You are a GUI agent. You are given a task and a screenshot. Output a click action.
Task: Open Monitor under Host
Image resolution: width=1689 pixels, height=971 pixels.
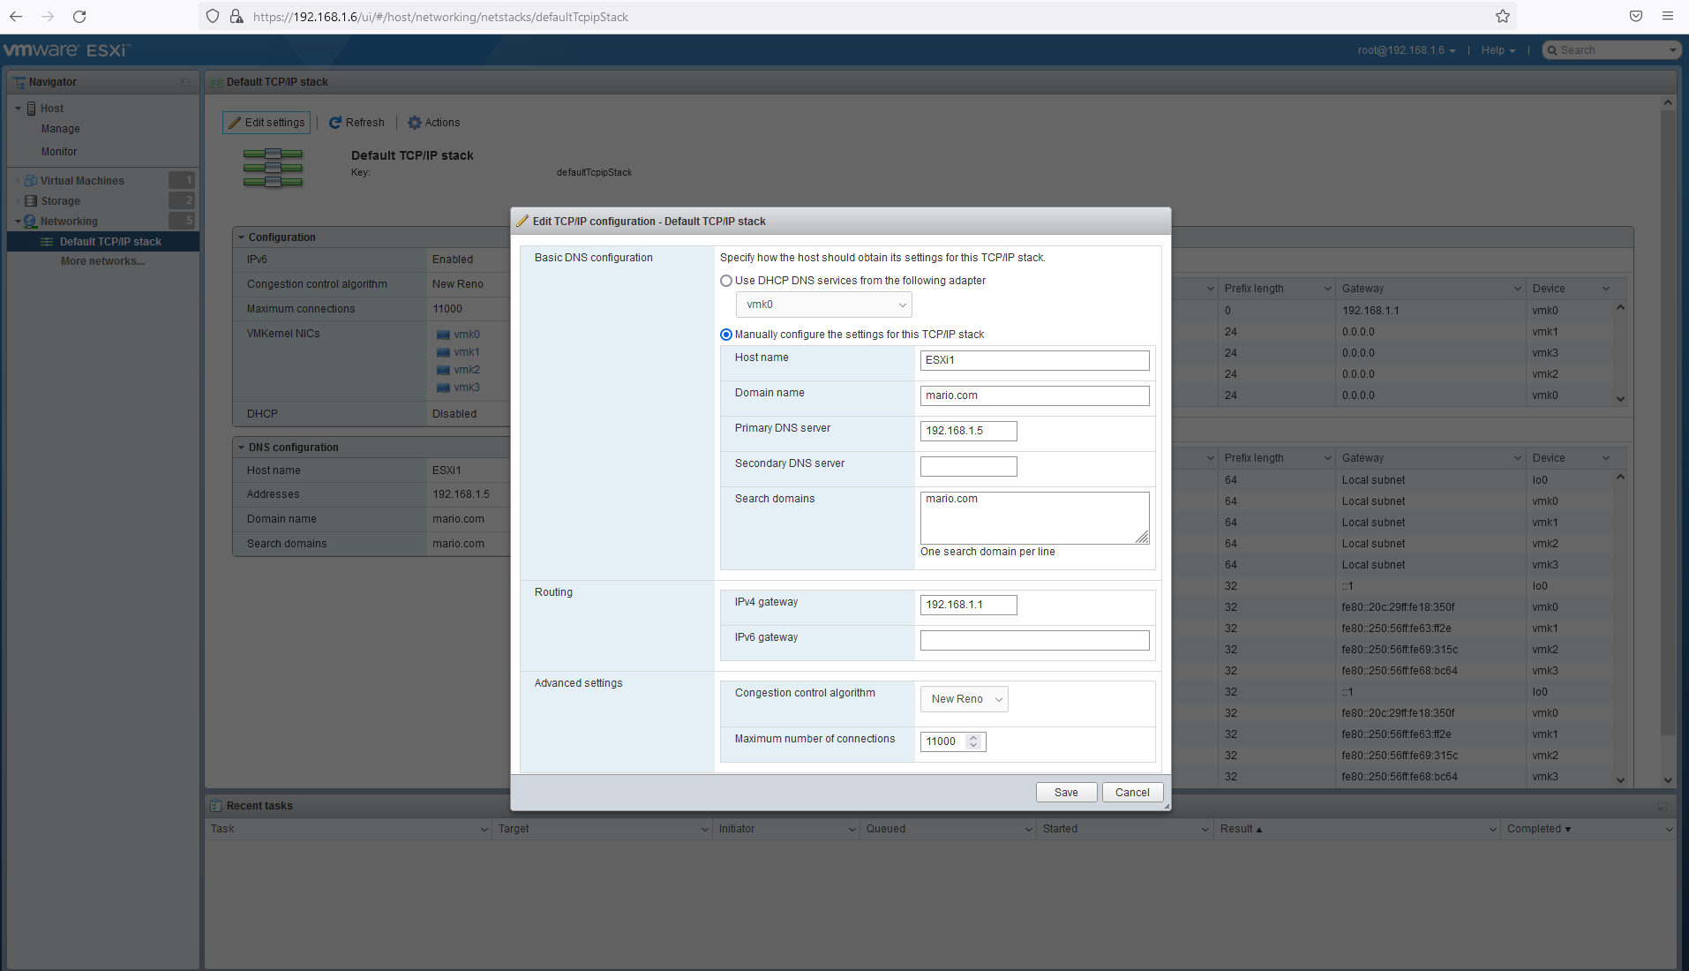pos(59,152)
